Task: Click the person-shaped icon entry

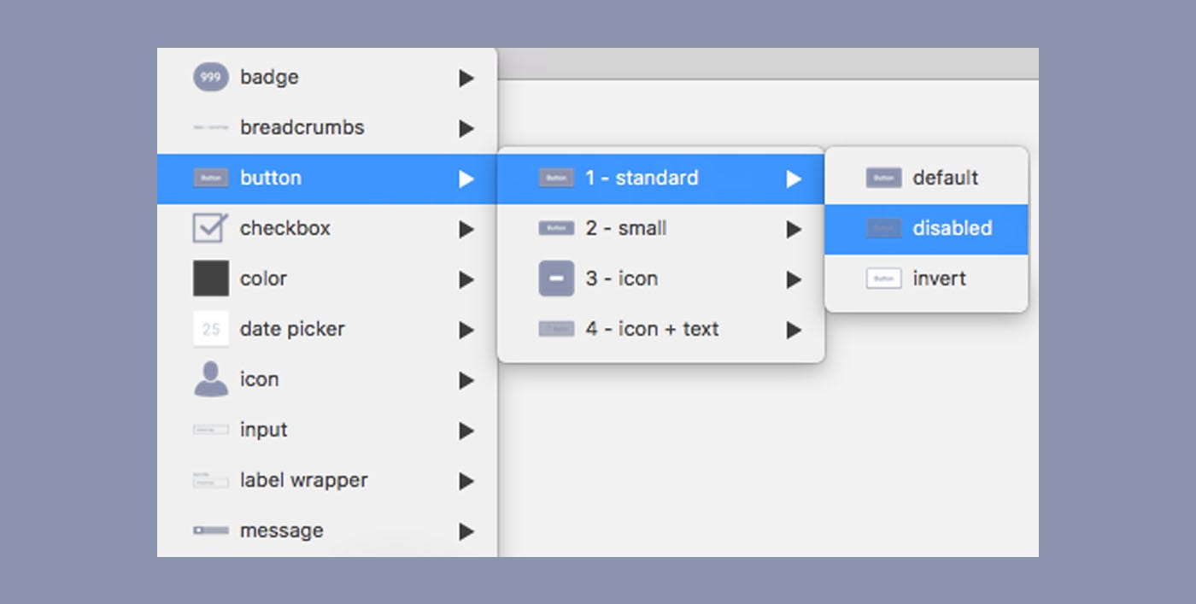Action: (x=211, y=379)
